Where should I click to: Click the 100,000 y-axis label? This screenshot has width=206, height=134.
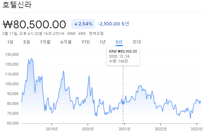12,84
